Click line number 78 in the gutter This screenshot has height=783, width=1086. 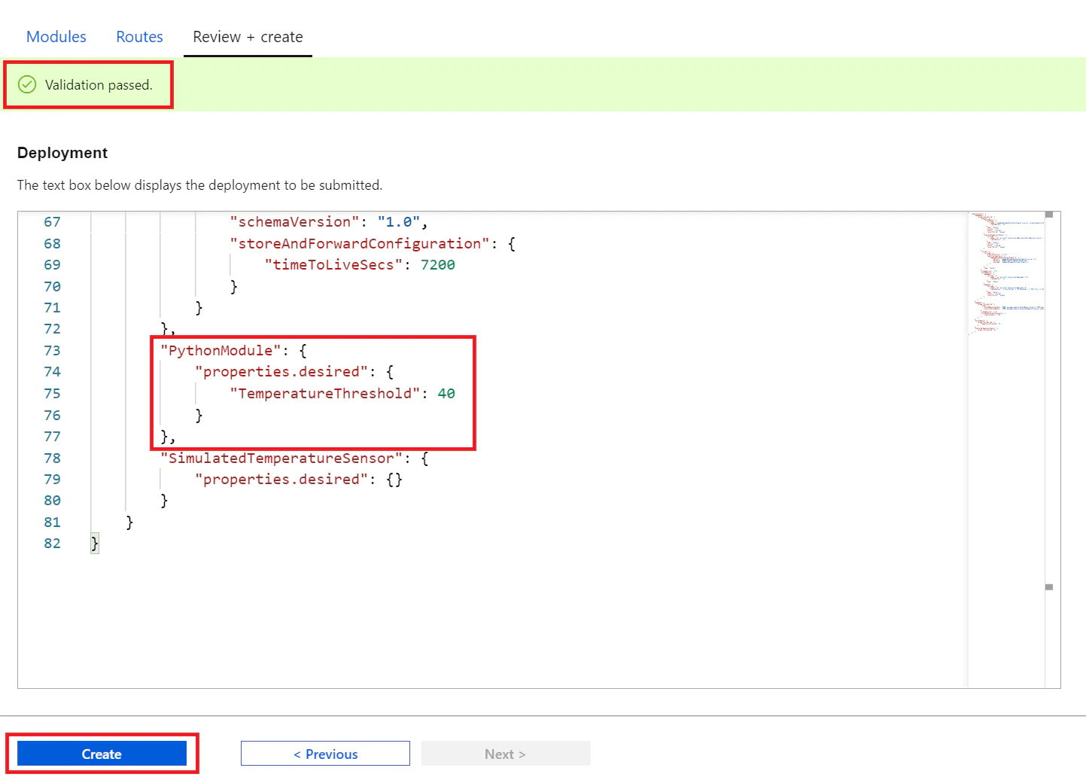click(x=52, y=459)
